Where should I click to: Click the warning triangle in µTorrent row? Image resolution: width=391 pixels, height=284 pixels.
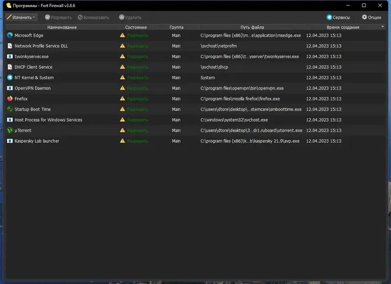click(122, 130)
